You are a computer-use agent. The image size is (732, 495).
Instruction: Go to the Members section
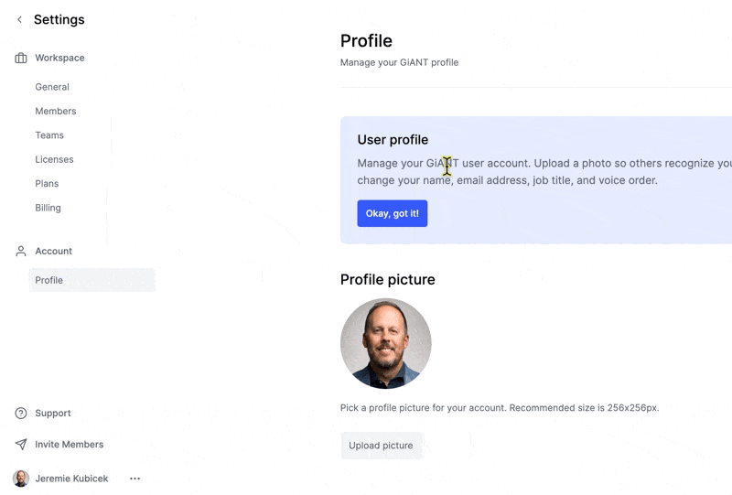(x=56, y=111)
